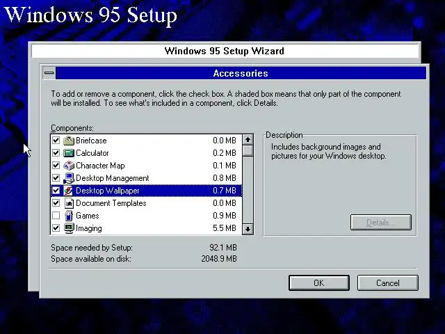This screenshot has height=334, width=445.
Task: Uncheck the Calculator checkbox
Action: tap(56, 153)
